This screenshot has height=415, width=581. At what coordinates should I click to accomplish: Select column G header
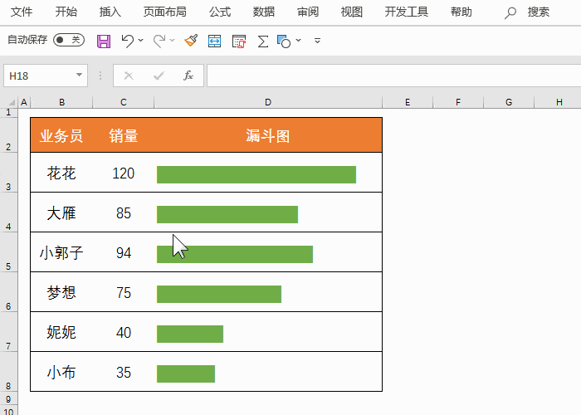coord(509,102)
